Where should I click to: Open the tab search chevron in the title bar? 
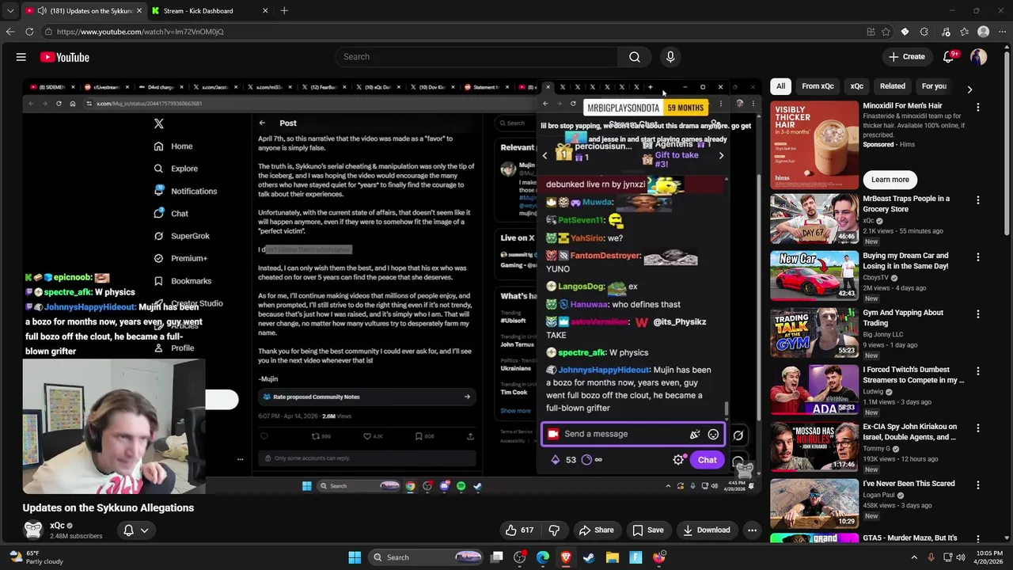(x=10, y=11)
